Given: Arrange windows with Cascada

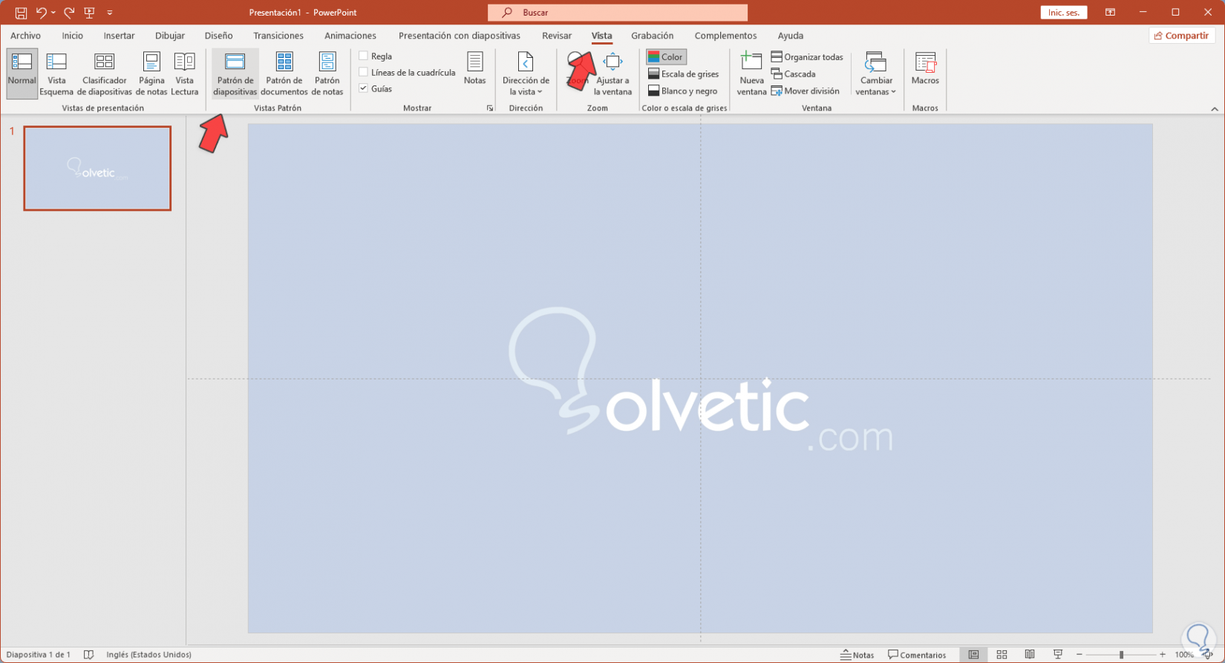Looking at the screenshot, I should [793, 74].
